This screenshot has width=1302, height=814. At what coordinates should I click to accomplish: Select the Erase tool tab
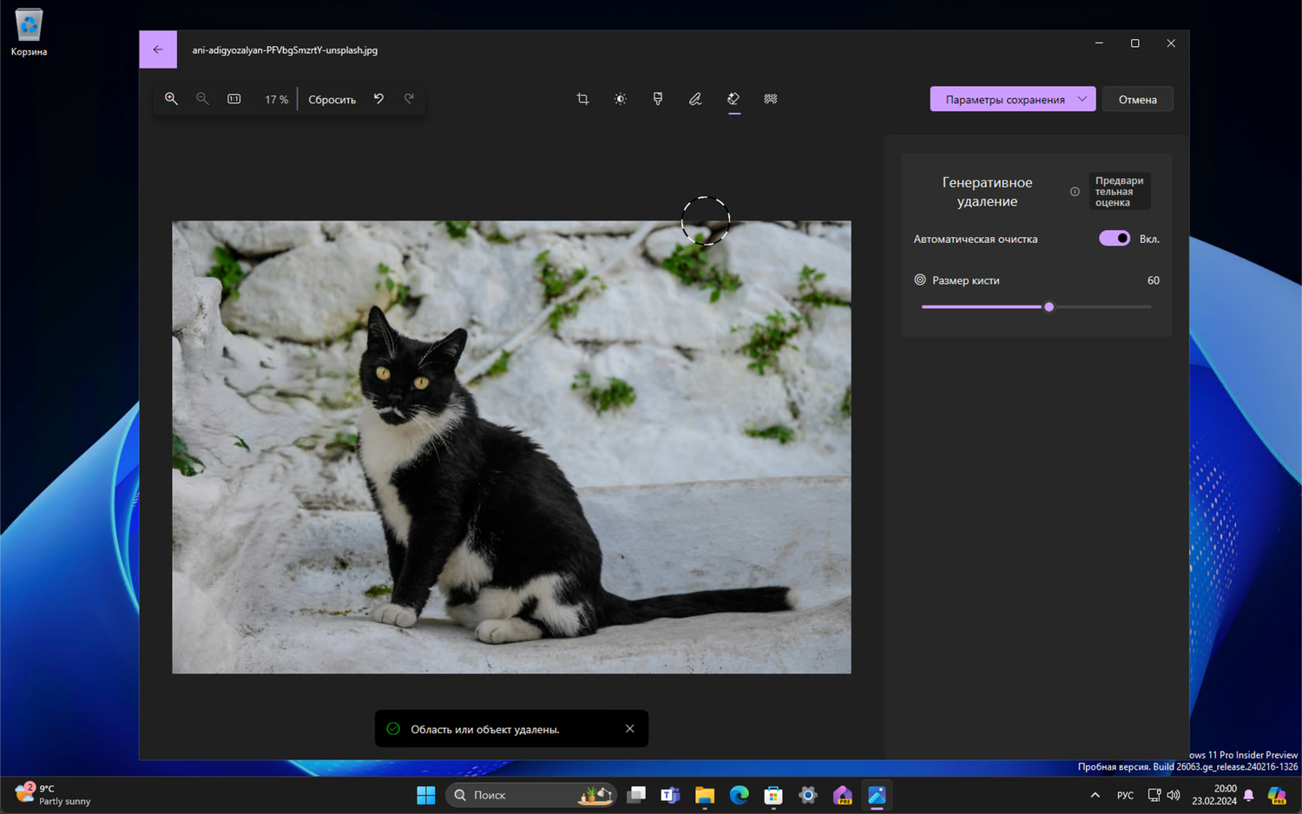pos(733,99)
